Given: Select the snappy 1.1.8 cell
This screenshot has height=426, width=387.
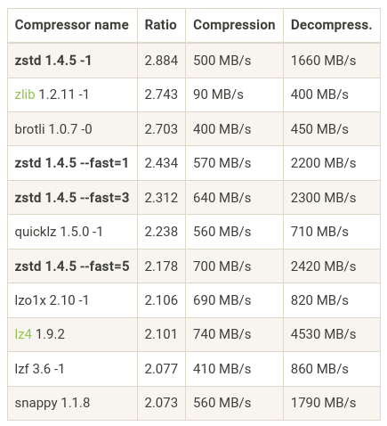Looking at the screenshot, I should (72, 403).
